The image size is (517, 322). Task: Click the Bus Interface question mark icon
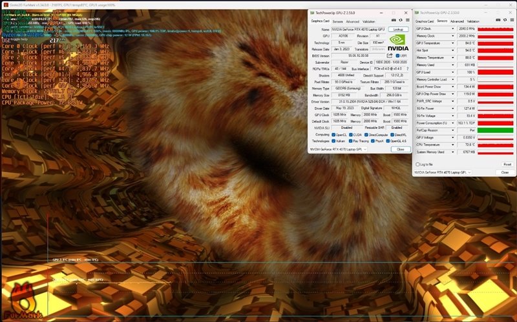click(408, 69)
